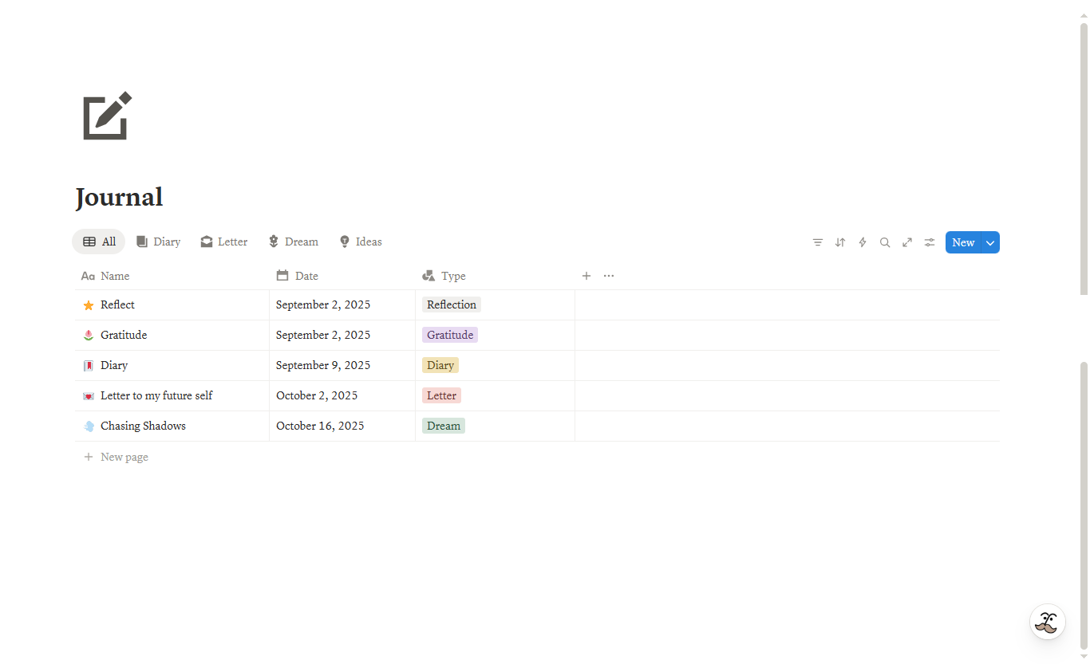Click the blue New button
This screenshot has width=1090, height=664.
[962, 242]
